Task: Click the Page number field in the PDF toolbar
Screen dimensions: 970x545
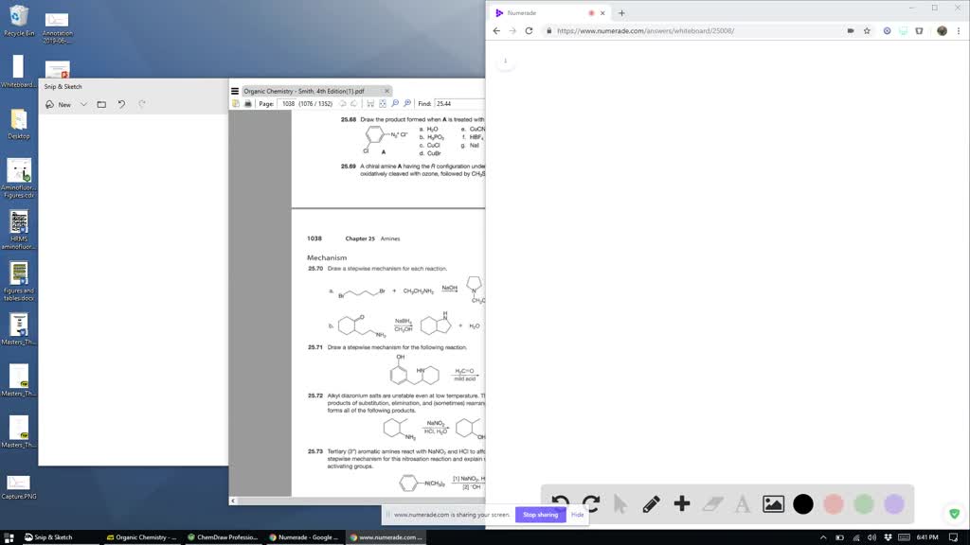Action: (x=286, y=104)
